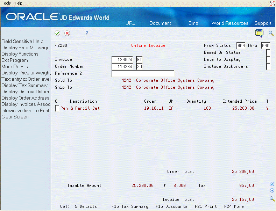Image resolution: width=276 pixels, height=211 pixels.
Task: Click the red X cancel icon
Action: click(x=67, y=33)
